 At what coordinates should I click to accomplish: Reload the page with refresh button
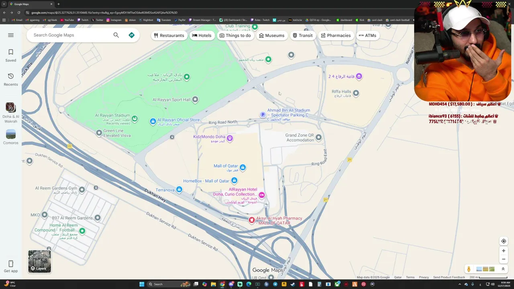pos(18,12)
